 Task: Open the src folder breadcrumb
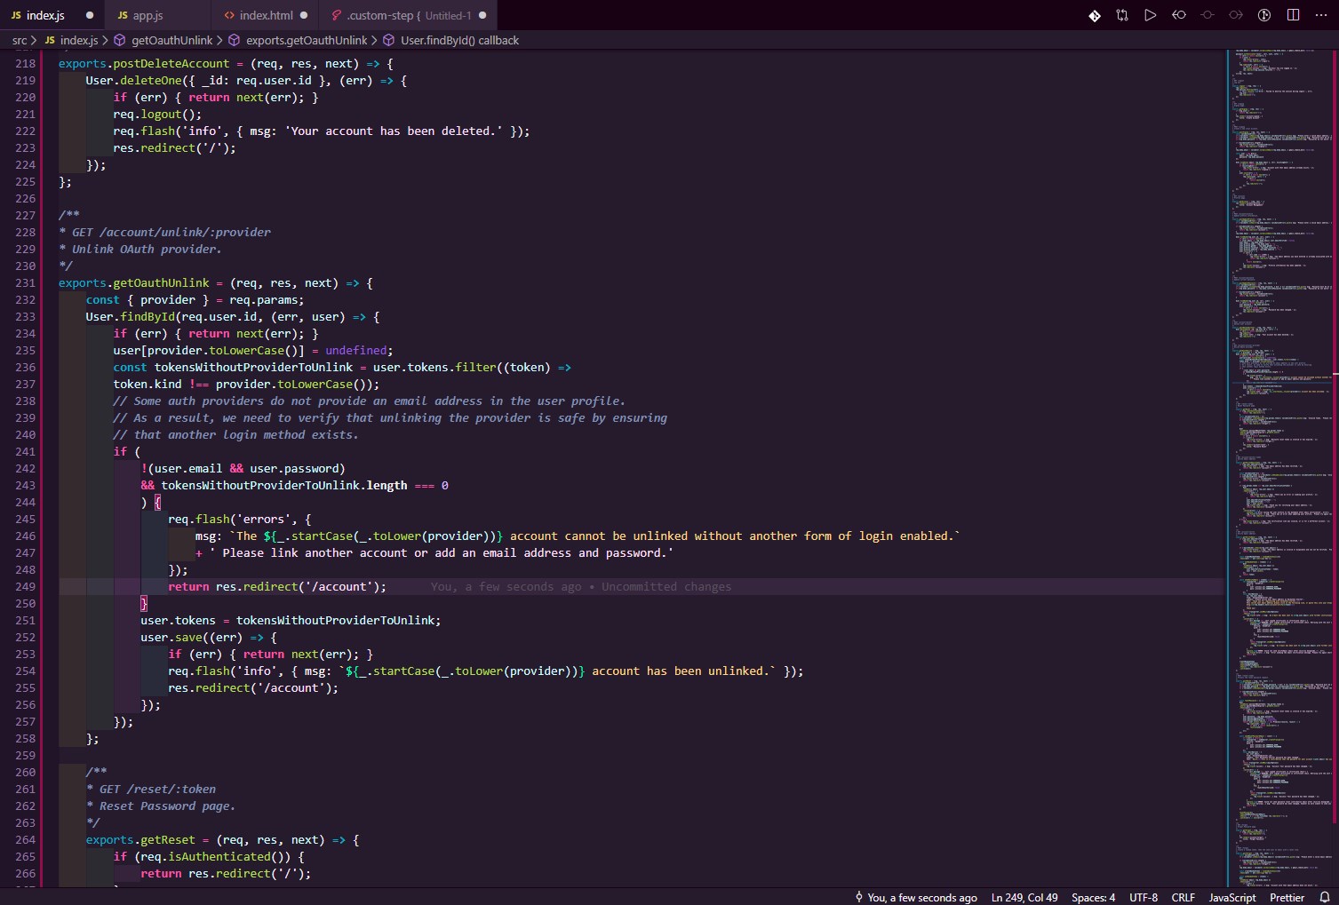[x=20, y=40]
